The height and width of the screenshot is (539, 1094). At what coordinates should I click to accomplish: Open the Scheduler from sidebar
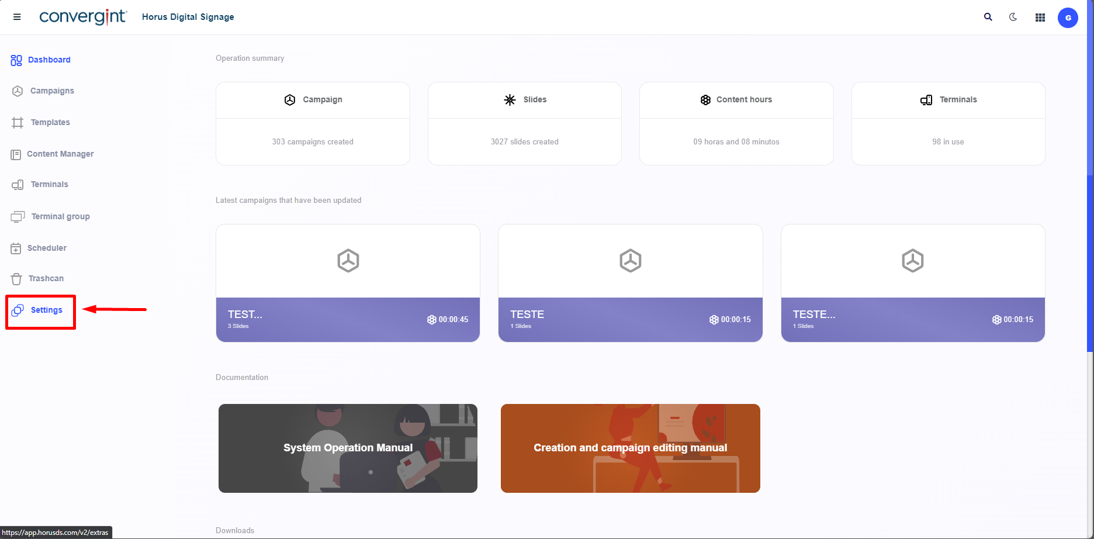(47, 248)
